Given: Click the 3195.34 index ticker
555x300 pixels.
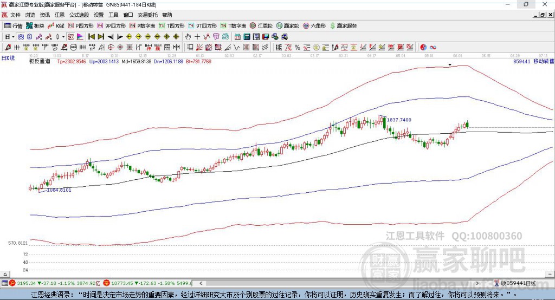Looking at the screenshot, I should coord(26,283).
